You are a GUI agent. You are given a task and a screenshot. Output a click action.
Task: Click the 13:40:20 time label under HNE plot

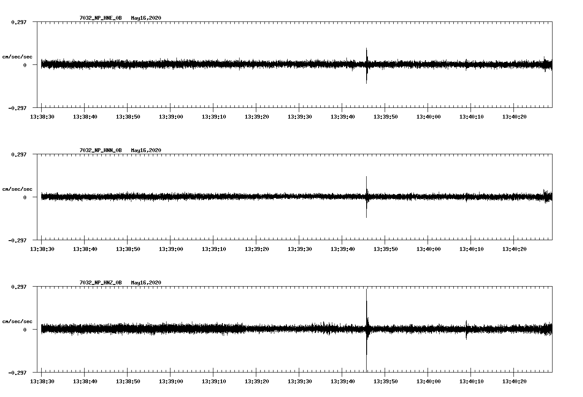pos(514,117)
